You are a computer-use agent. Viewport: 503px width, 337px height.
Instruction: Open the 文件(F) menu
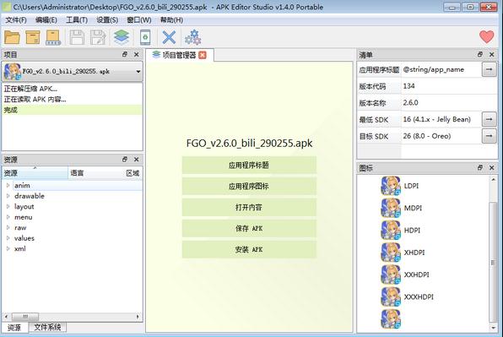(x=16, y=20)
